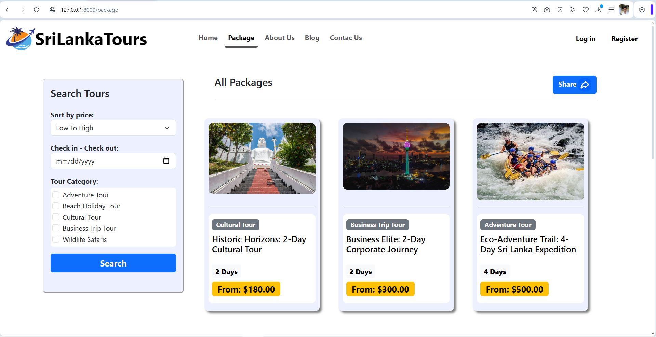Open the browser easy setup menu icon
This screenshot has height=337, width=656.
(x=611, y=10)
